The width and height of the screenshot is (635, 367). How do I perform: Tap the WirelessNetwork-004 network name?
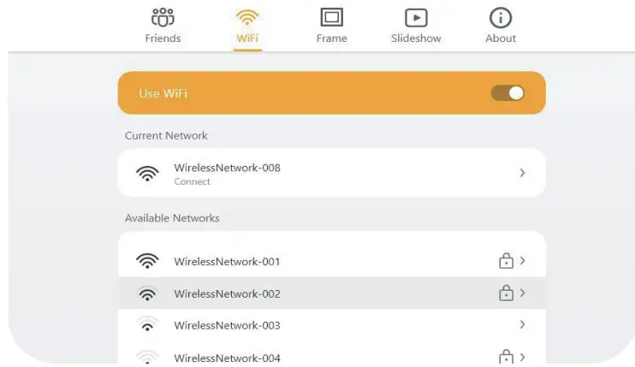click(x=227, y=358)
